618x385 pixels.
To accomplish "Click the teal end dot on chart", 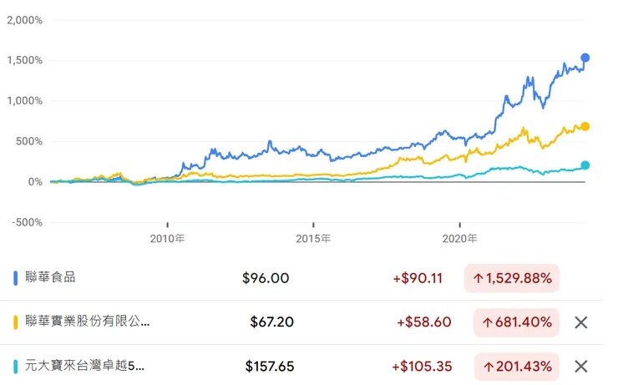I will (585, 165).
